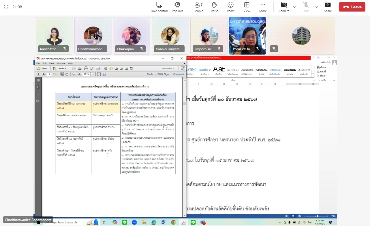Open Google Chrome from the taskbar
The image size is (370, 226).
[173, 223]
